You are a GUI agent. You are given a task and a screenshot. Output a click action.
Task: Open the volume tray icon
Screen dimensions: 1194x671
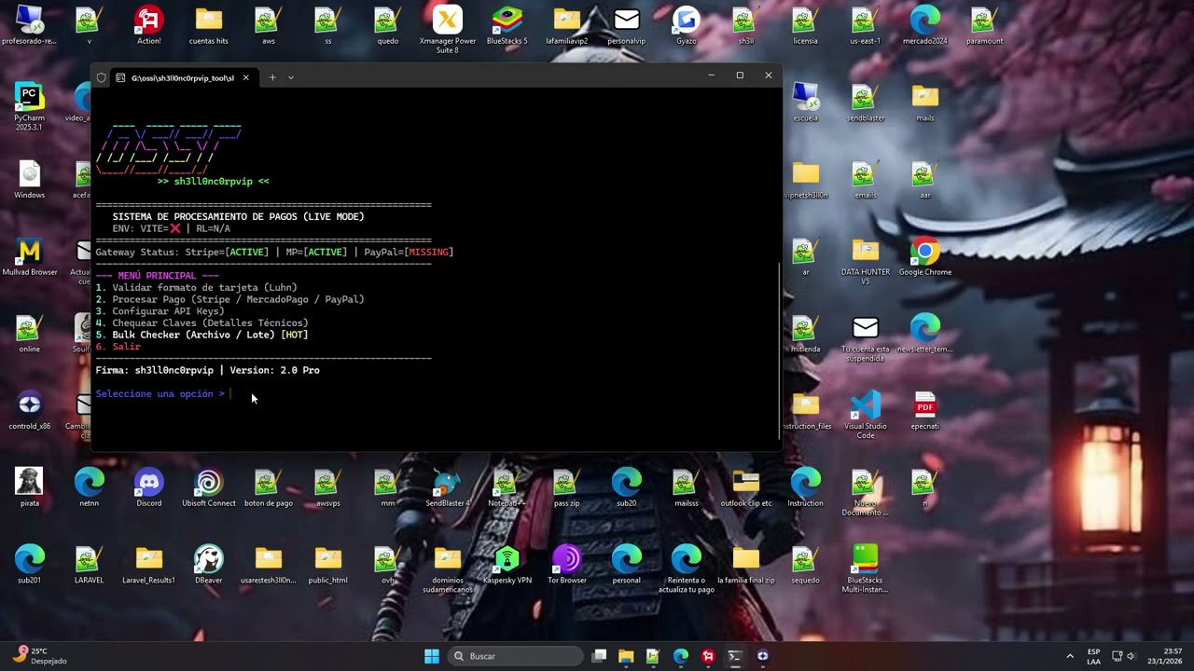1131,656
